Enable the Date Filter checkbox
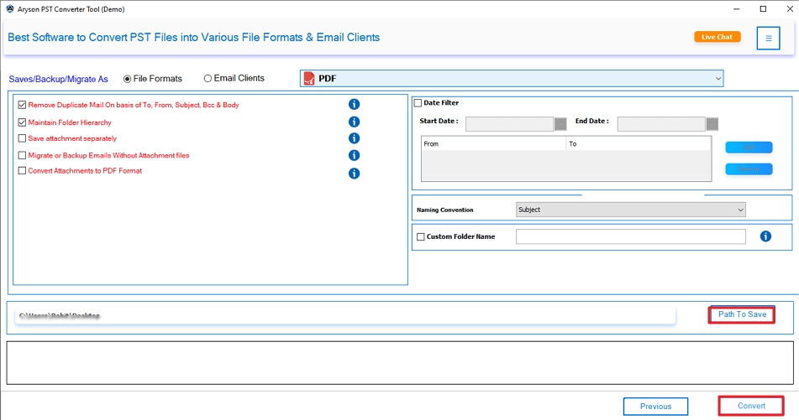Viewport: 799px width, 420px height. [x=418, y=103]
